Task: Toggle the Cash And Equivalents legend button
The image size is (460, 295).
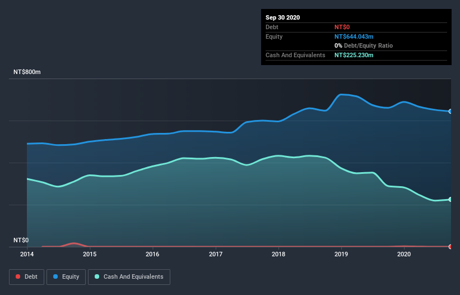Action: click(129, 277)
